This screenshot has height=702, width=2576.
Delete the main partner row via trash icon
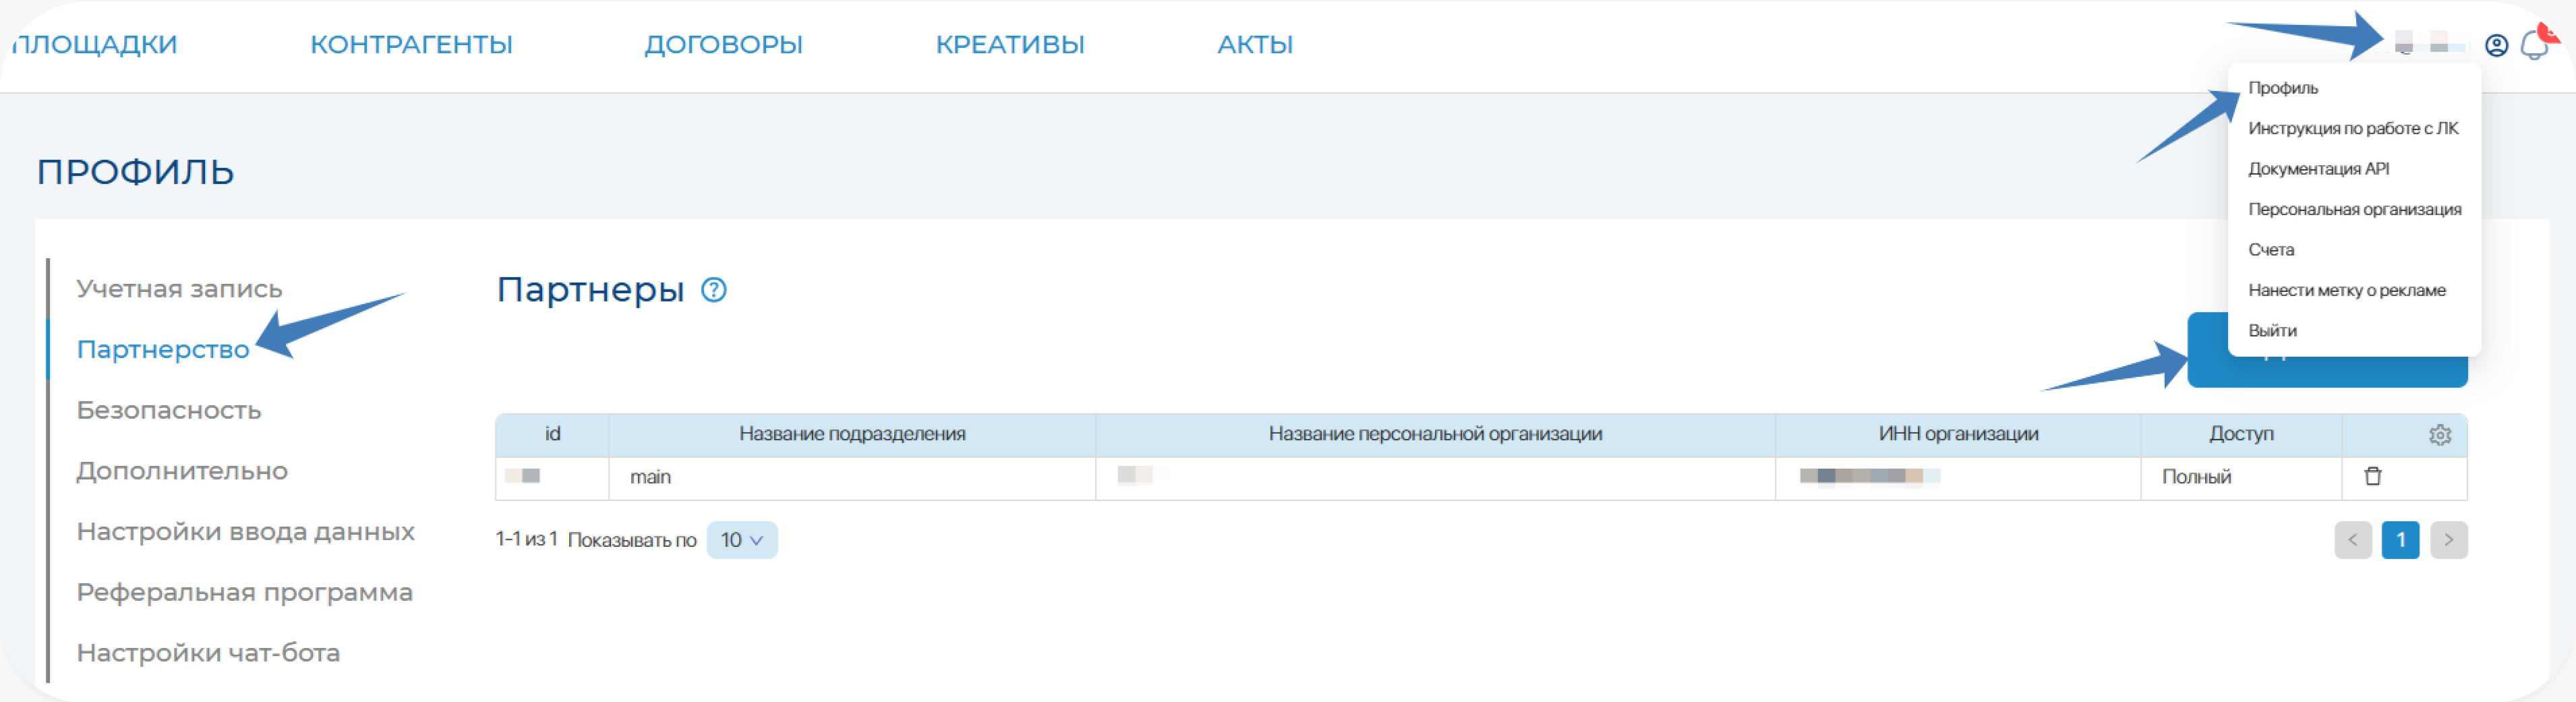pyautogui.click(x=2372, y=477)
